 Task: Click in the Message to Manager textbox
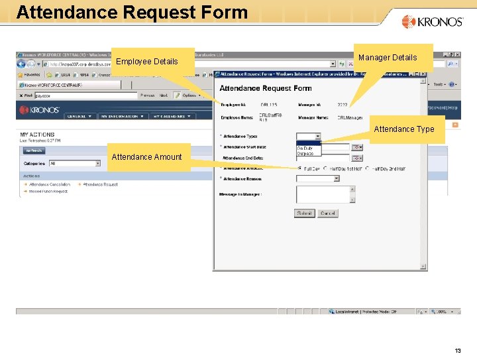(323, 194)
